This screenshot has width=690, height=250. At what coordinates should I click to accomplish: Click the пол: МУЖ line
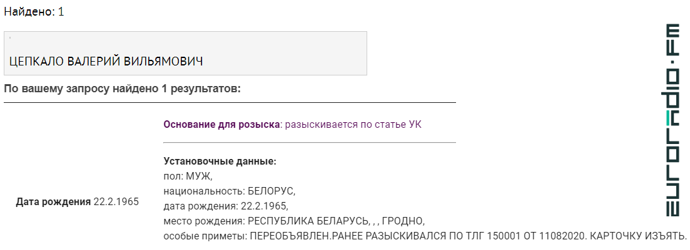coord(188,176)
